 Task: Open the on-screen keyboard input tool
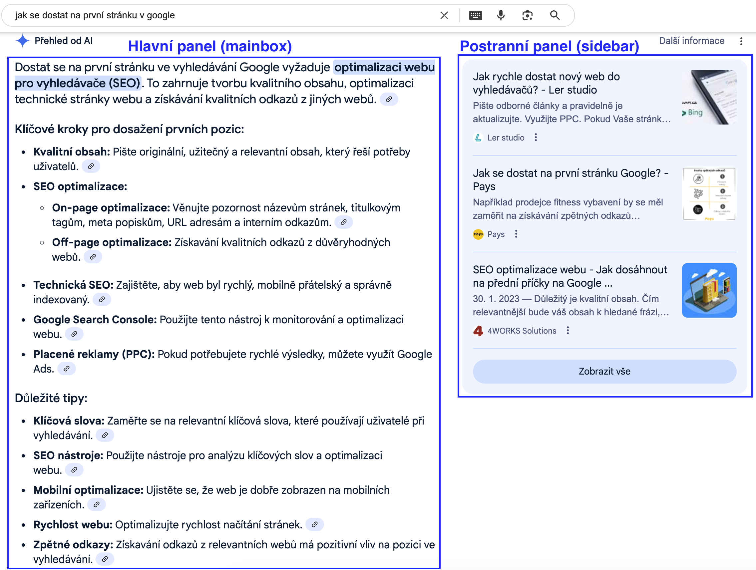475,15
